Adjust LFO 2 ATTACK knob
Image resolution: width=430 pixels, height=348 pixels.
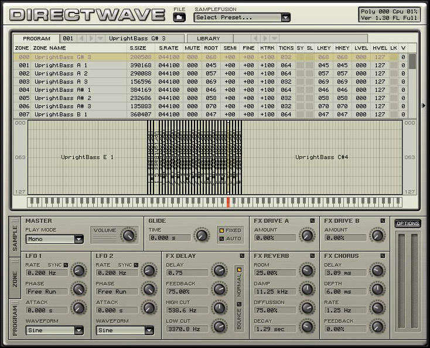click(149, 308)
